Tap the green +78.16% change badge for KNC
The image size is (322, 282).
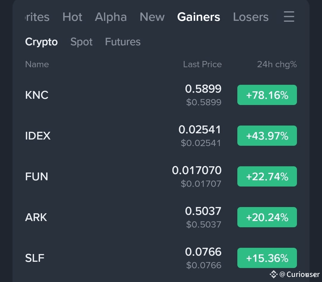[267, 95]
